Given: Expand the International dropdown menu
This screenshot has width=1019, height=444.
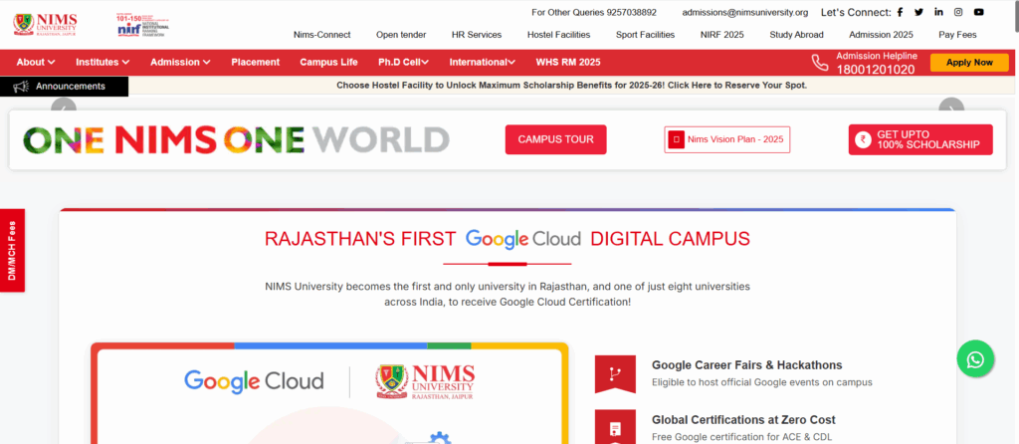Looking at the screenshot, I should click(x=482, y=62).
